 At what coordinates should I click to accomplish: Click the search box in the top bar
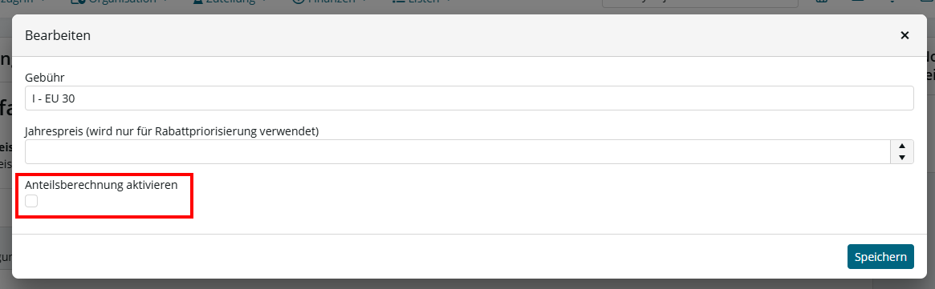point(700,3)
